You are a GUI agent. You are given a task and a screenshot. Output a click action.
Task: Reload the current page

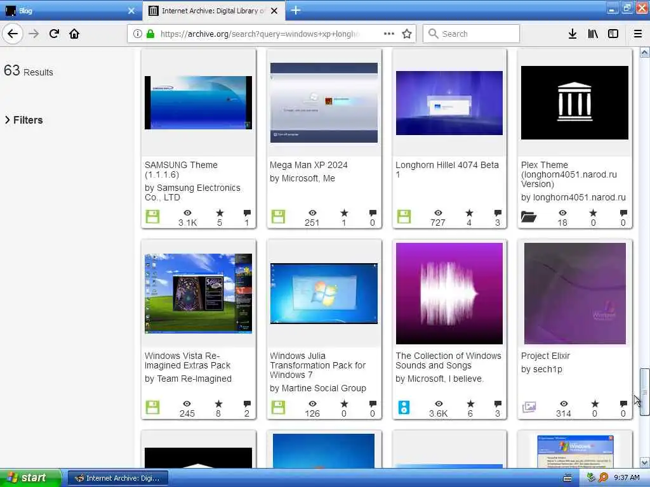(54, 34)
